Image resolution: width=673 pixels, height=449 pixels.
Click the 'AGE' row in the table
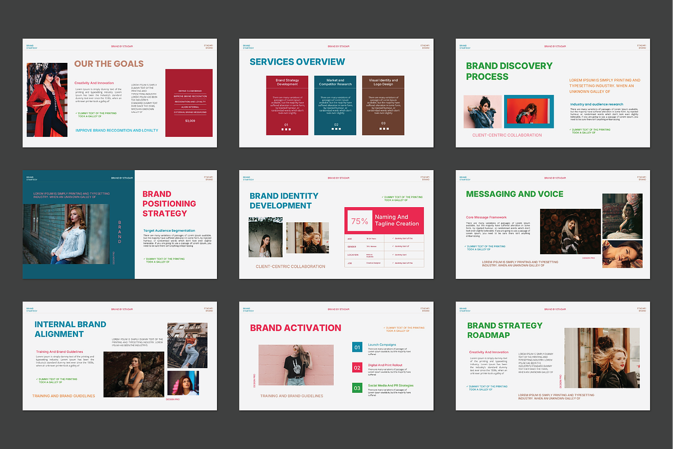[x=384, y=239]
